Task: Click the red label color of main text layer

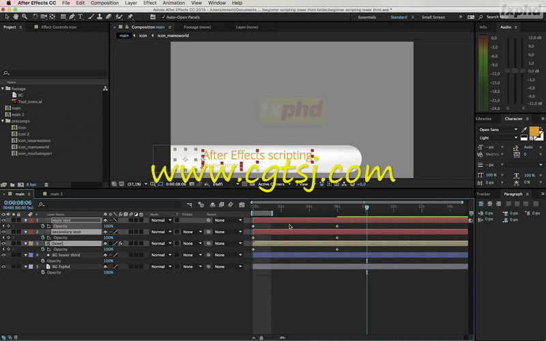Action: pos(31,220)
